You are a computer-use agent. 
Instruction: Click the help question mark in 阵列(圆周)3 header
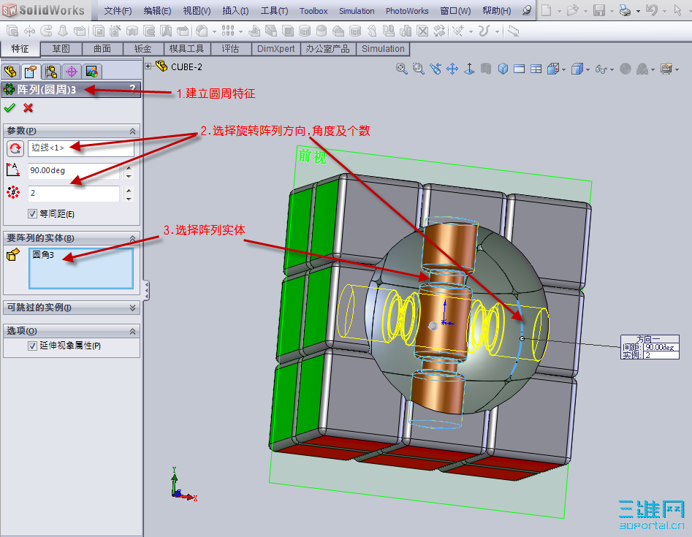point(132,88)
